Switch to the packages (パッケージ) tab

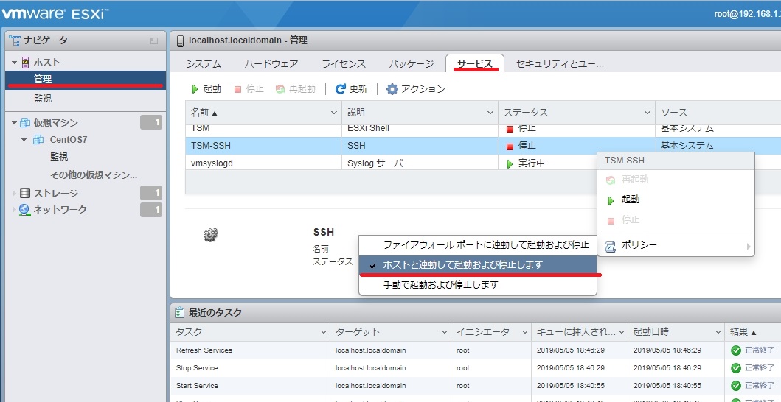[x=411, y=64]
